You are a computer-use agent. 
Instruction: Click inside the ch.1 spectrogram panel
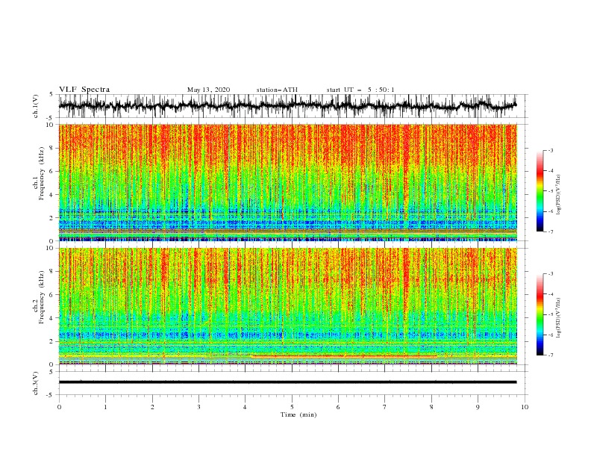288,182
